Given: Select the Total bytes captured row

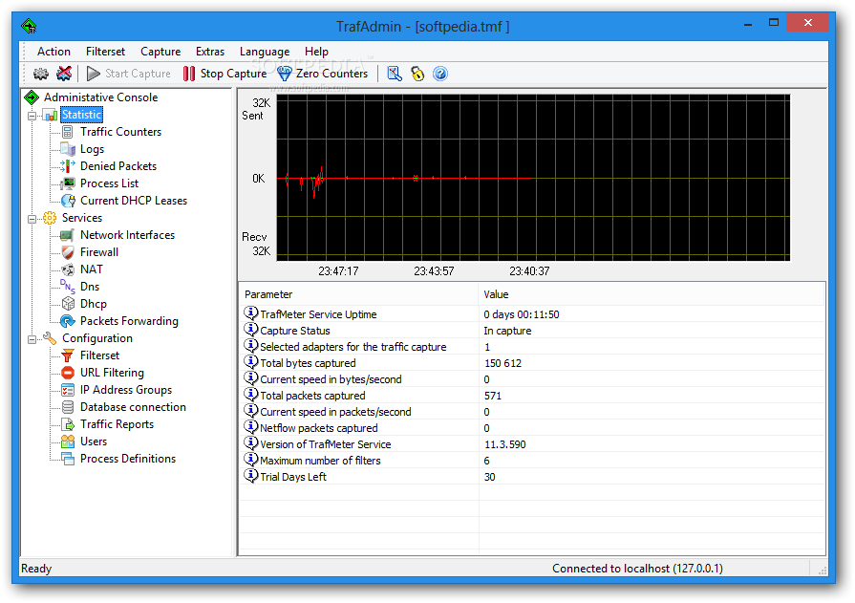Looking at the screenshot, I should click(532, 363).
